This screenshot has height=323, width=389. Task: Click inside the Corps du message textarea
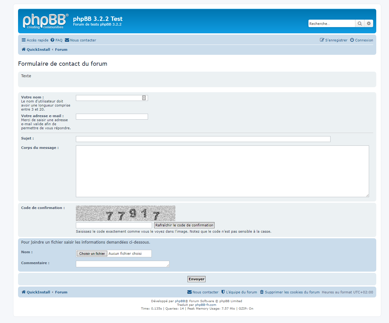tap(222, 171)
